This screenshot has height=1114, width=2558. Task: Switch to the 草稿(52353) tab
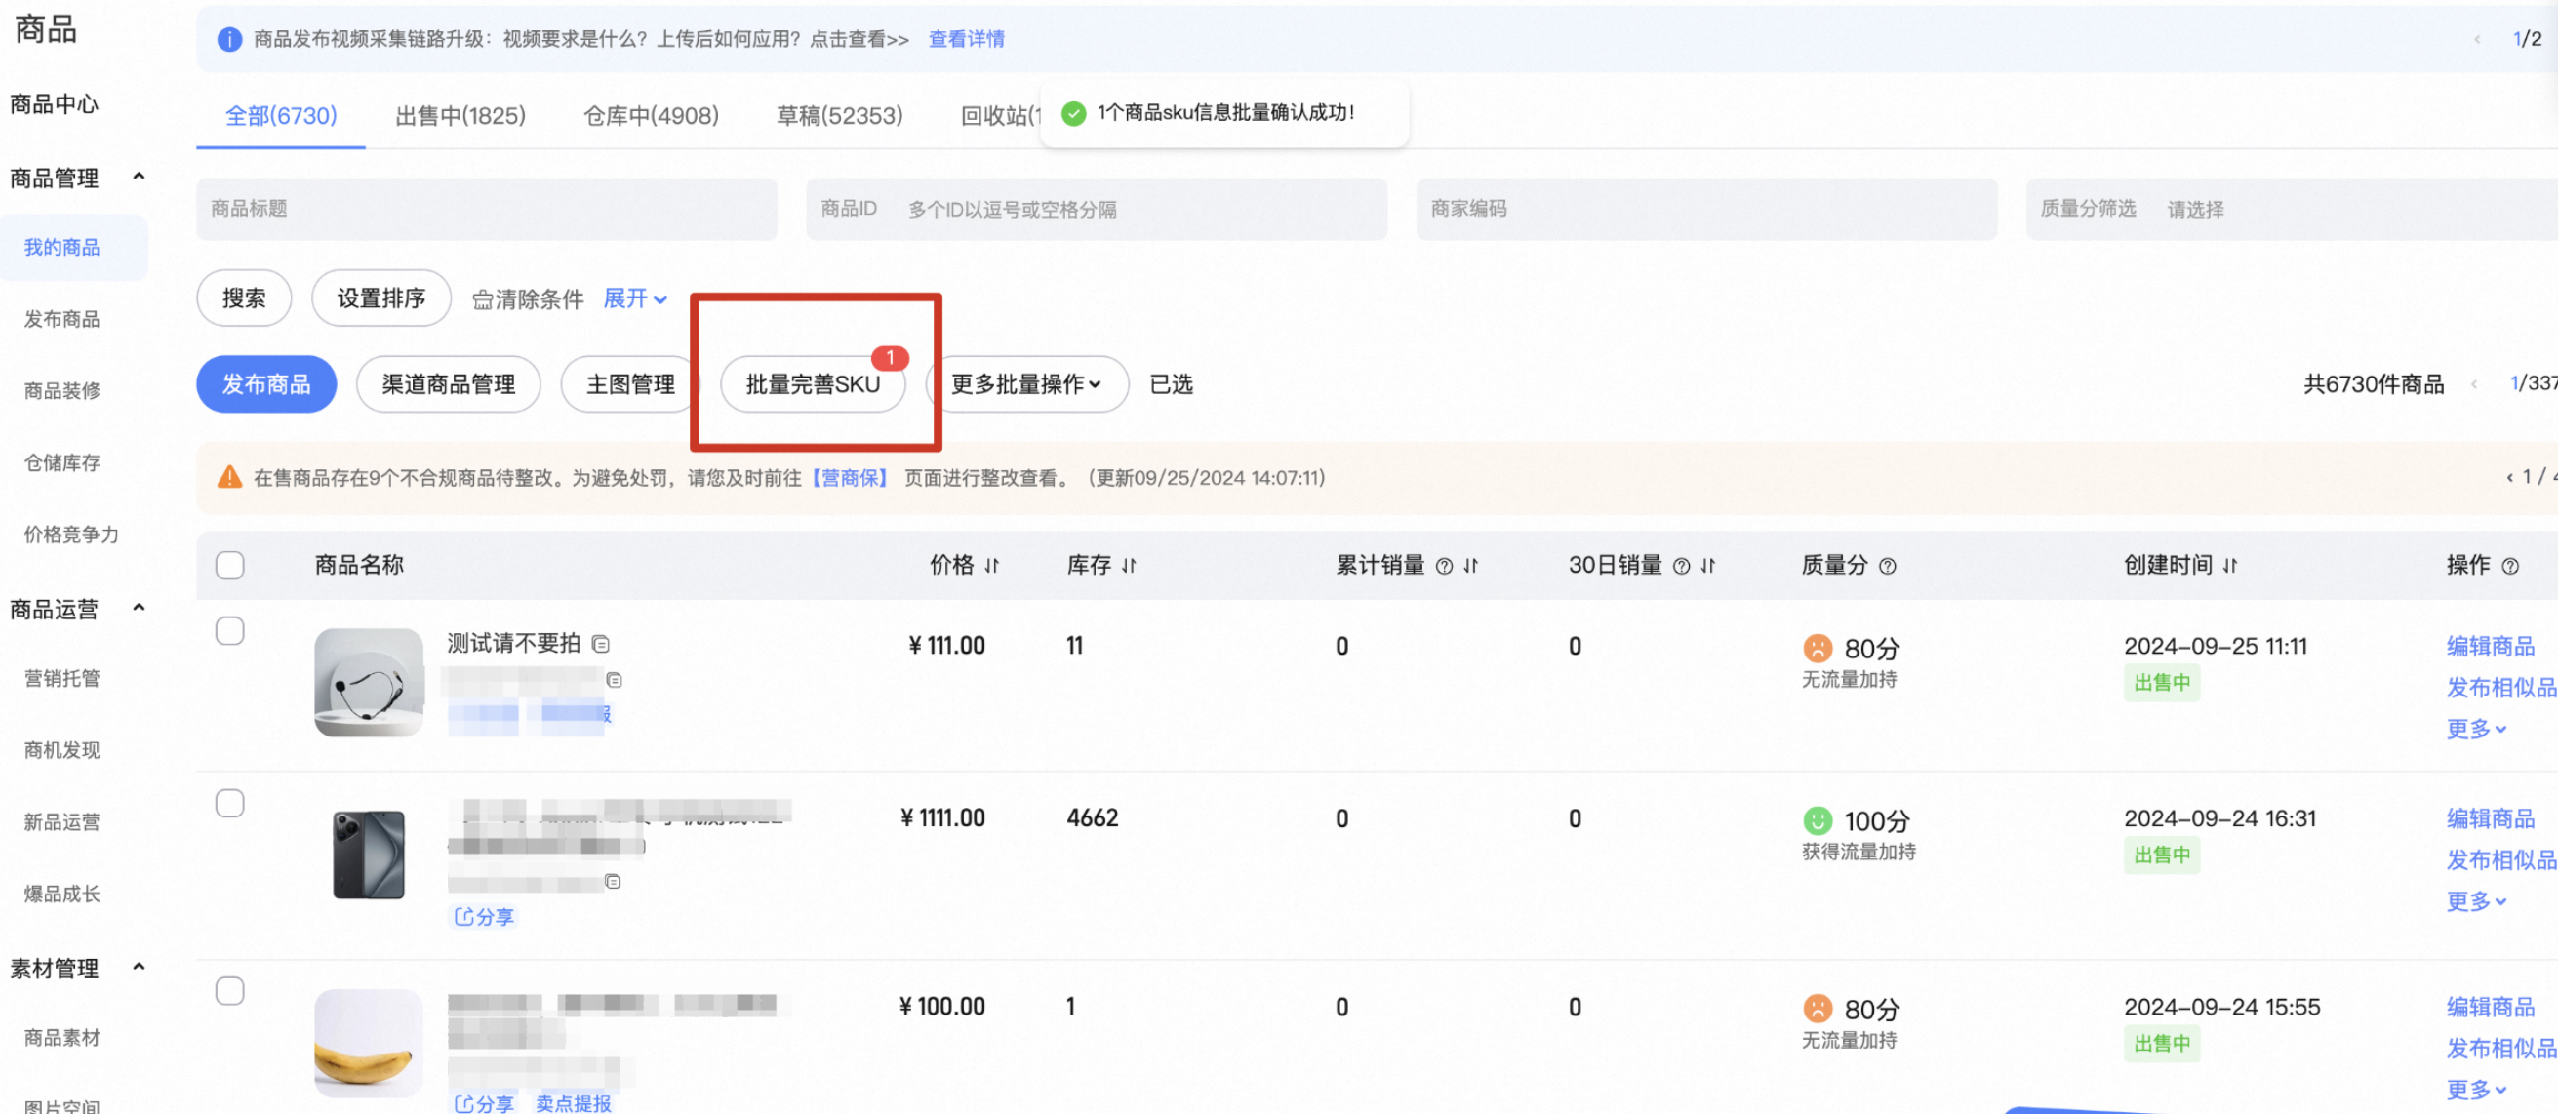tap(840, 116)
